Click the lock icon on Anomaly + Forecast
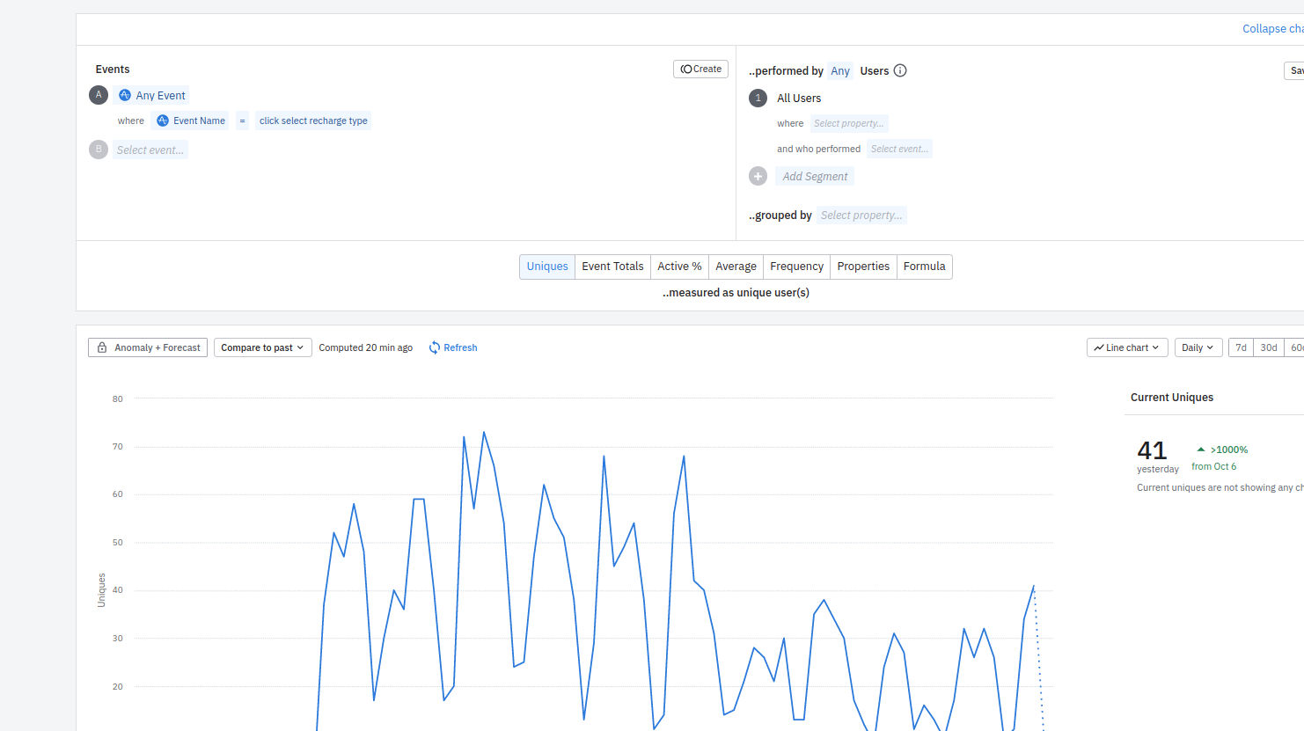This screenshot has height=731, width=1304. click(x=102, y=347)
